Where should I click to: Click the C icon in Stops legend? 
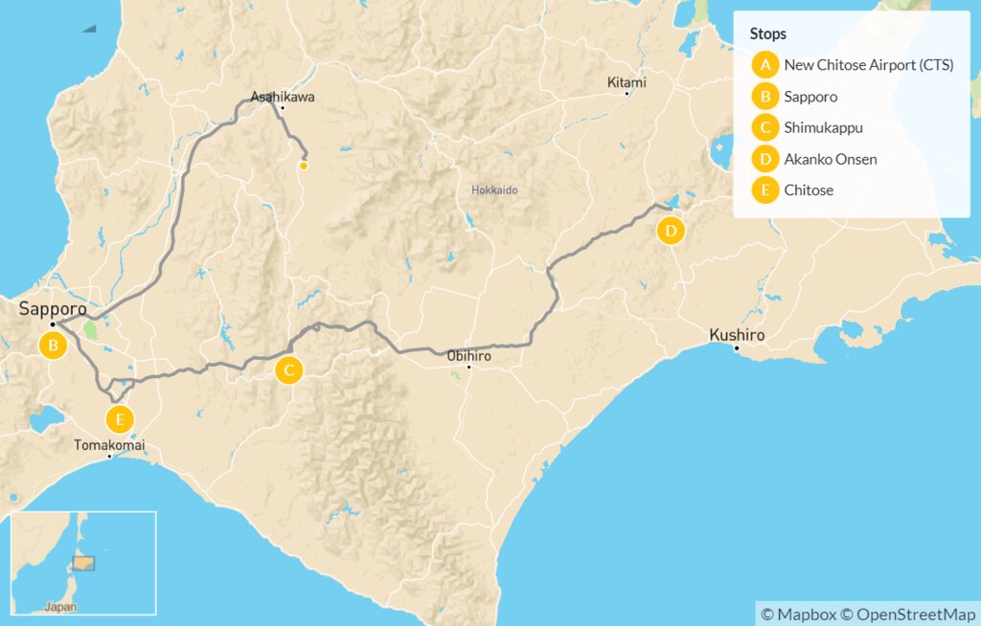[764, 127]
